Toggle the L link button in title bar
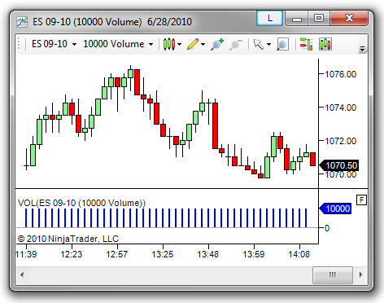 (x=269, y=18)
